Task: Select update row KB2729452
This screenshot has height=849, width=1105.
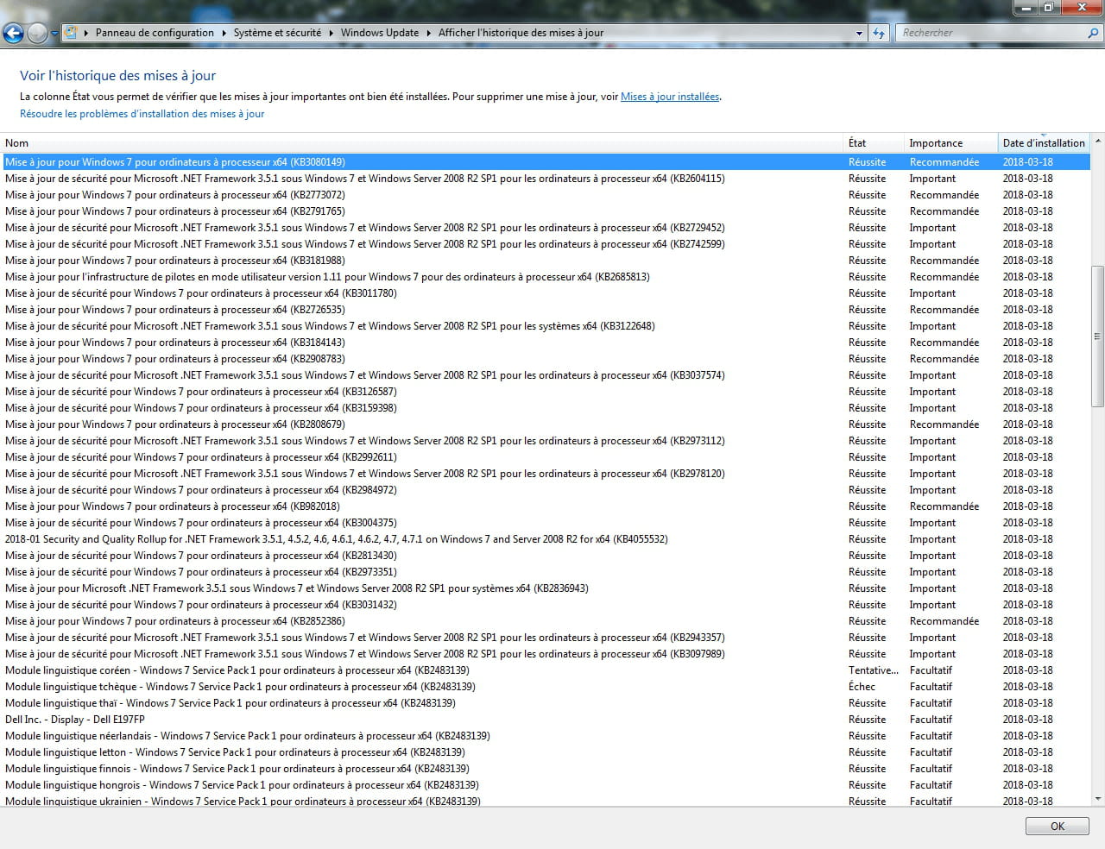Action: coord(546,228)
